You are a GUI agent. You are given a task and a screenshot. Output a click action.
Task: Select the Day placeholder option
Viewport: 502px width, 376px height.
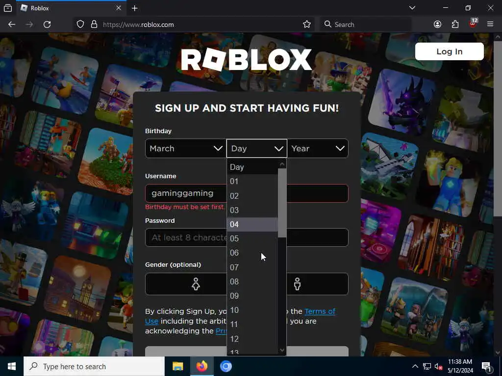(x=252, y=167)
